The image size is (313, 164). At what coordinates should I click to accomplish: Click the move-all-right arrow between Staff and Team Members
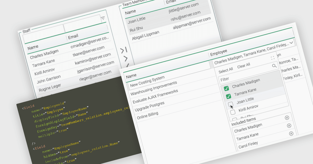pos(124,50)
